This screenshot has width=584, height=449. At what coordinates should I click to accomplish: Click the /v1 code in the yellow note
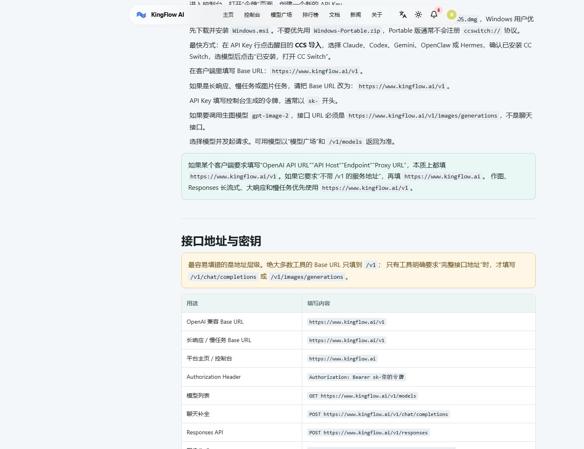pos(371,265)
